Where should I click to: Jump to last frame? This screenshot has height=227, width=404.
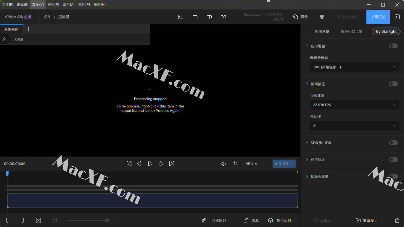tap(172, 164)
